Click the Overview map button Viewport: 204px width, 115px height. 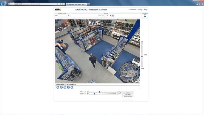[128, 96]
